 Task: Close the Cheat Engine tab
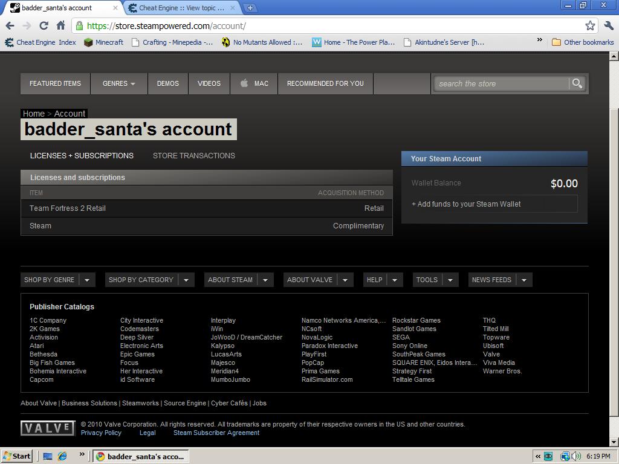(x=233, y=7)
